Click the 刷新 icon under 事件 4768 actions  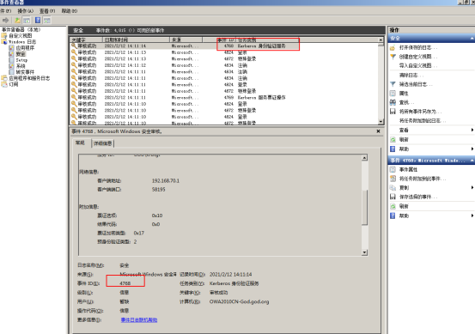(x=393, y=206)
